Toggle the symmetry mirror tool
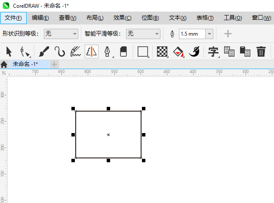 pos(92,52)
